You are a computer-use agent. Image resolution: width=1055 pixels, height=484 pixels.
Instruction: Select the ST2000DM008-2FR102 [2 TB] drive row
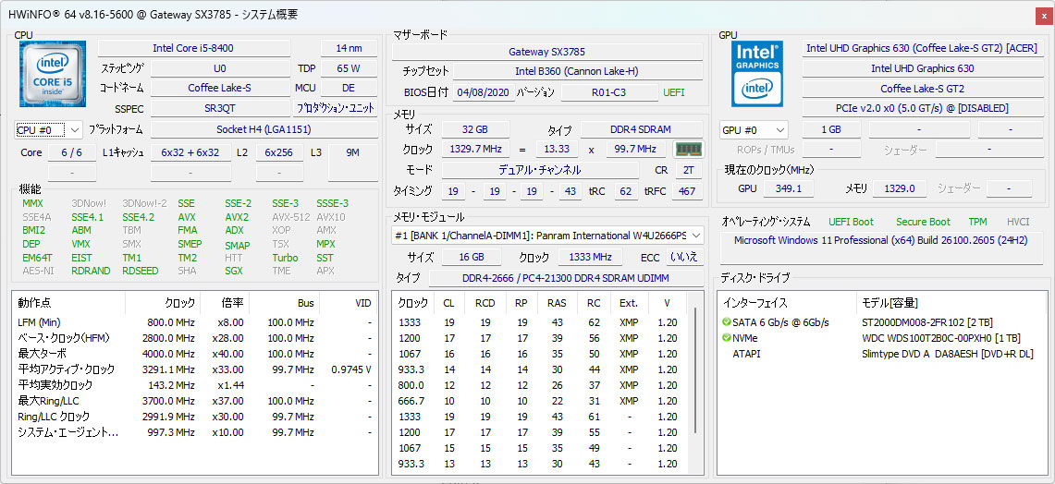pyautogui.click(x=881, y=322)
